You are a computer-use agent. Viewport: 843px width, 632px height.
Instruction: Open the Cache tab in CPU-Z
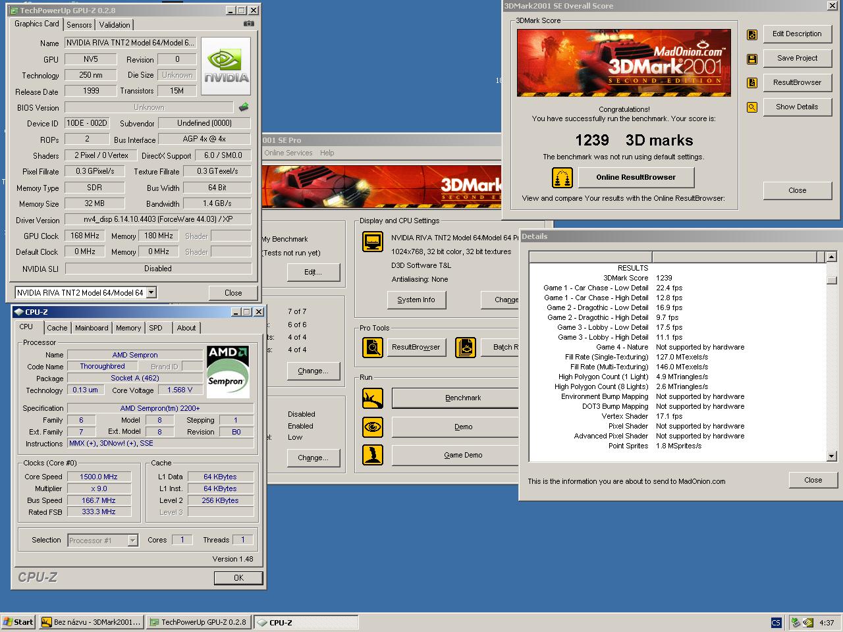click(57, 328)
